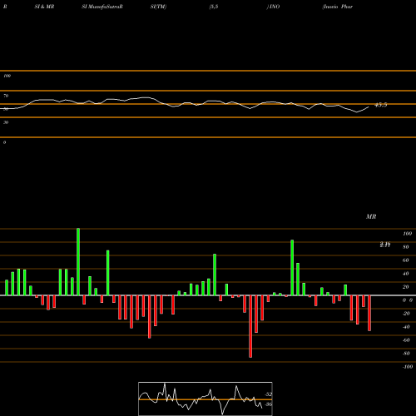Click the MR axis '-20' label
The width and height of the screenshot is (416, 416).
pos(406,314)
